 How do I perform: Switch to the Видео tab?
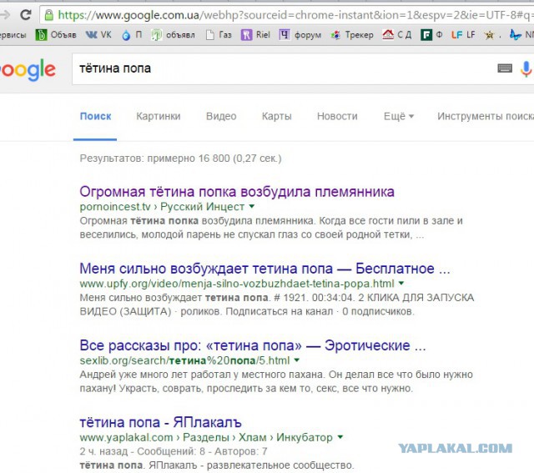pyautogui.click(x=221, y=117)
